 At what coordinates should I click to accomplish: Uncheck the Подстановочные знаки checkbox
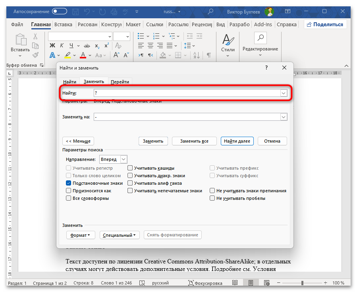tap(69, 183)
